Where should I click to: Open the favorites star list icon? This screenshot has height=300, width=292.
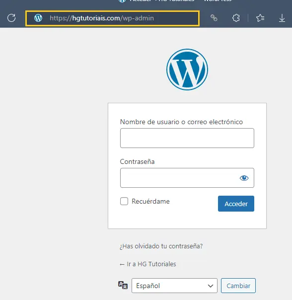point(260,18)
